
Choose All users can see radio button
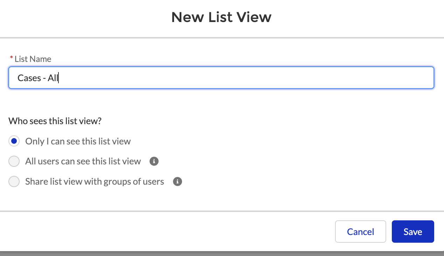tap(14, 161)
